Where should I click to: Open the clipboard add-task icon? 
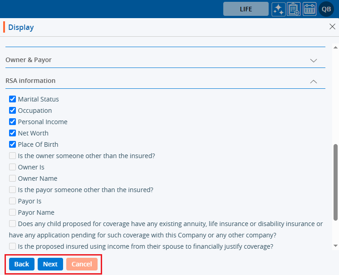[294, 9]
